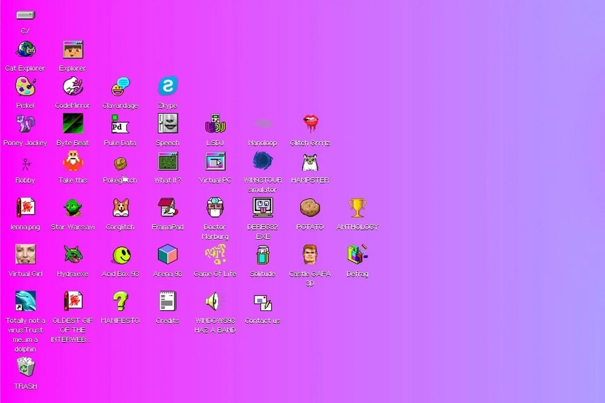Open the Clavardage chat icon
Viewport: 605px width, 403px height.
[x=120, y=87]
